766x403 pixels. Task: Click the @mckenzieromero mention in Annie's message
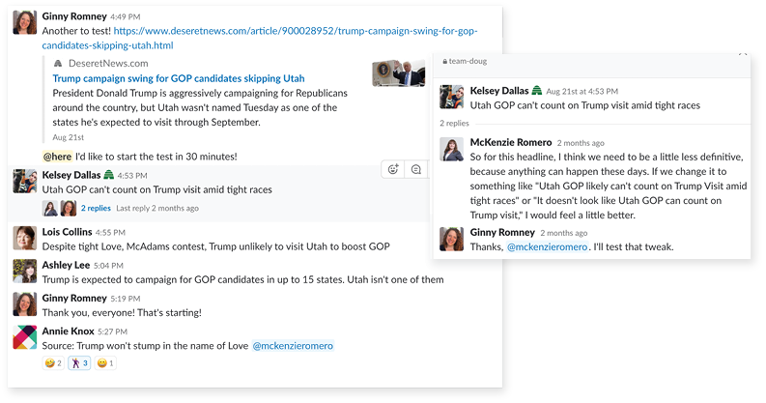293,346
